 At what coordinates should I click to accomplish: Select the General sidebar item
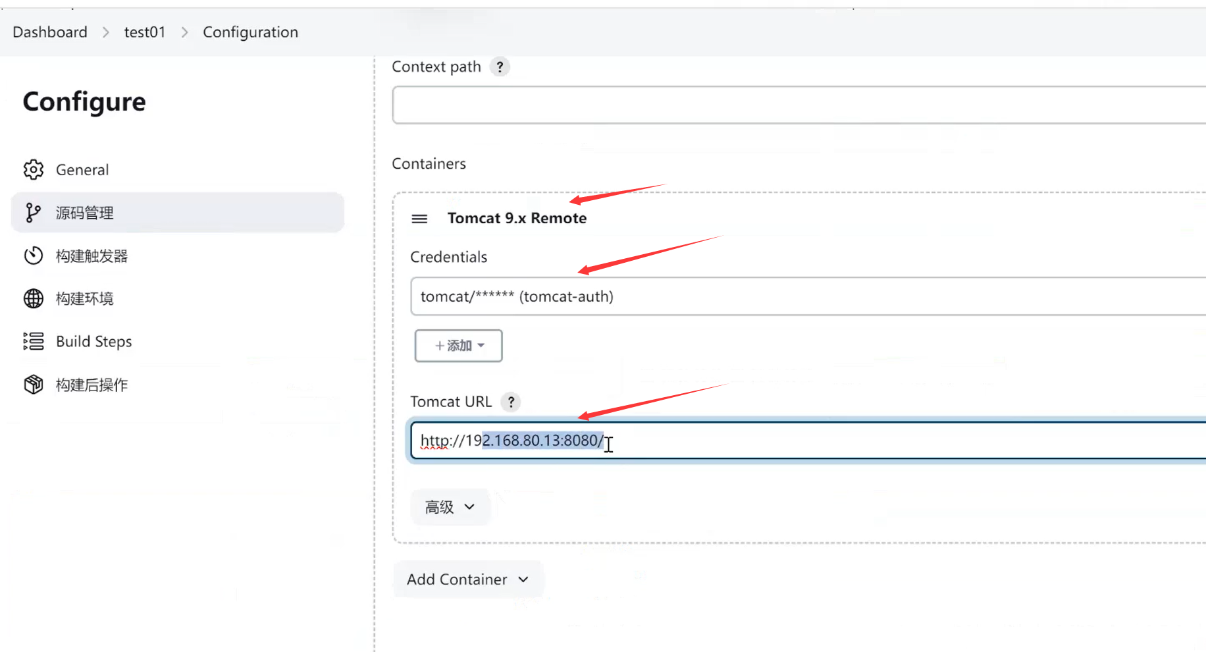click(82, 170)
